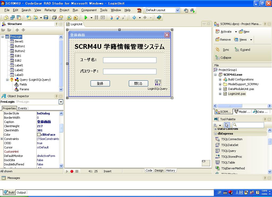
Task: Click the Help contents book icon
Action: [x=159, y=18]
